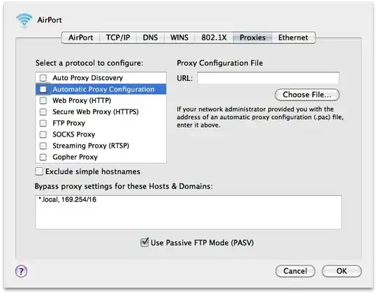Screen dimensions: 377x294
Task: Enable the SOCKS Proxy checkbox
Action: coord(43,134)
